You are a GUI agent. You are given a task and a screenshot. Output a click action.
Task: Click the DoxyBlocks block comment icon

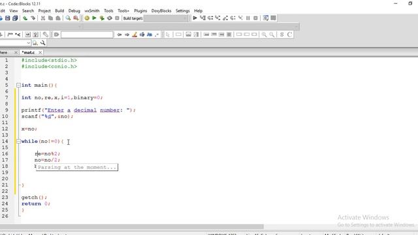click(10, 35)
